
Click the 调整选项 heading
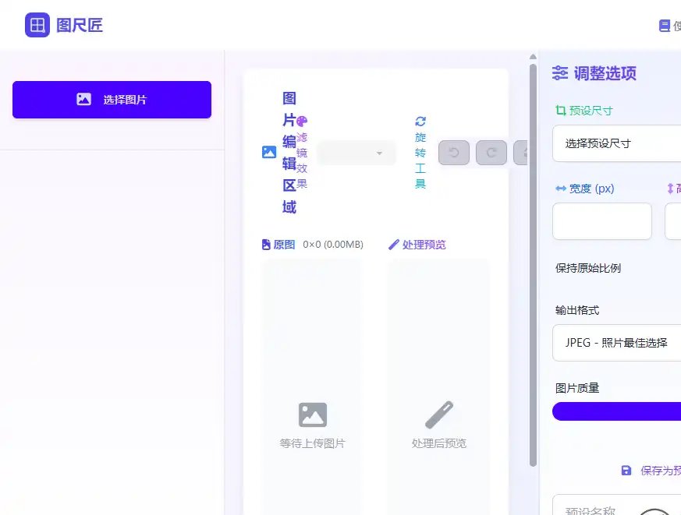pos(605,73)
